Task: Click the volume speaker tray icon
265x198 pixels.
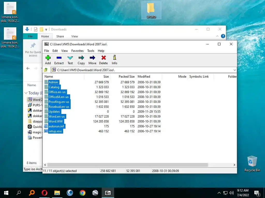Action: 232,193
